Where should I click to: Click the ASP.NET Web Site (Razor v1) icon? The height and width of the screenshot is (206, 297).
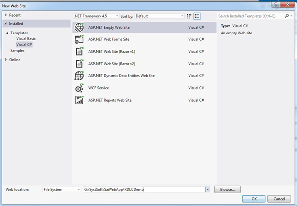point(79,51)
